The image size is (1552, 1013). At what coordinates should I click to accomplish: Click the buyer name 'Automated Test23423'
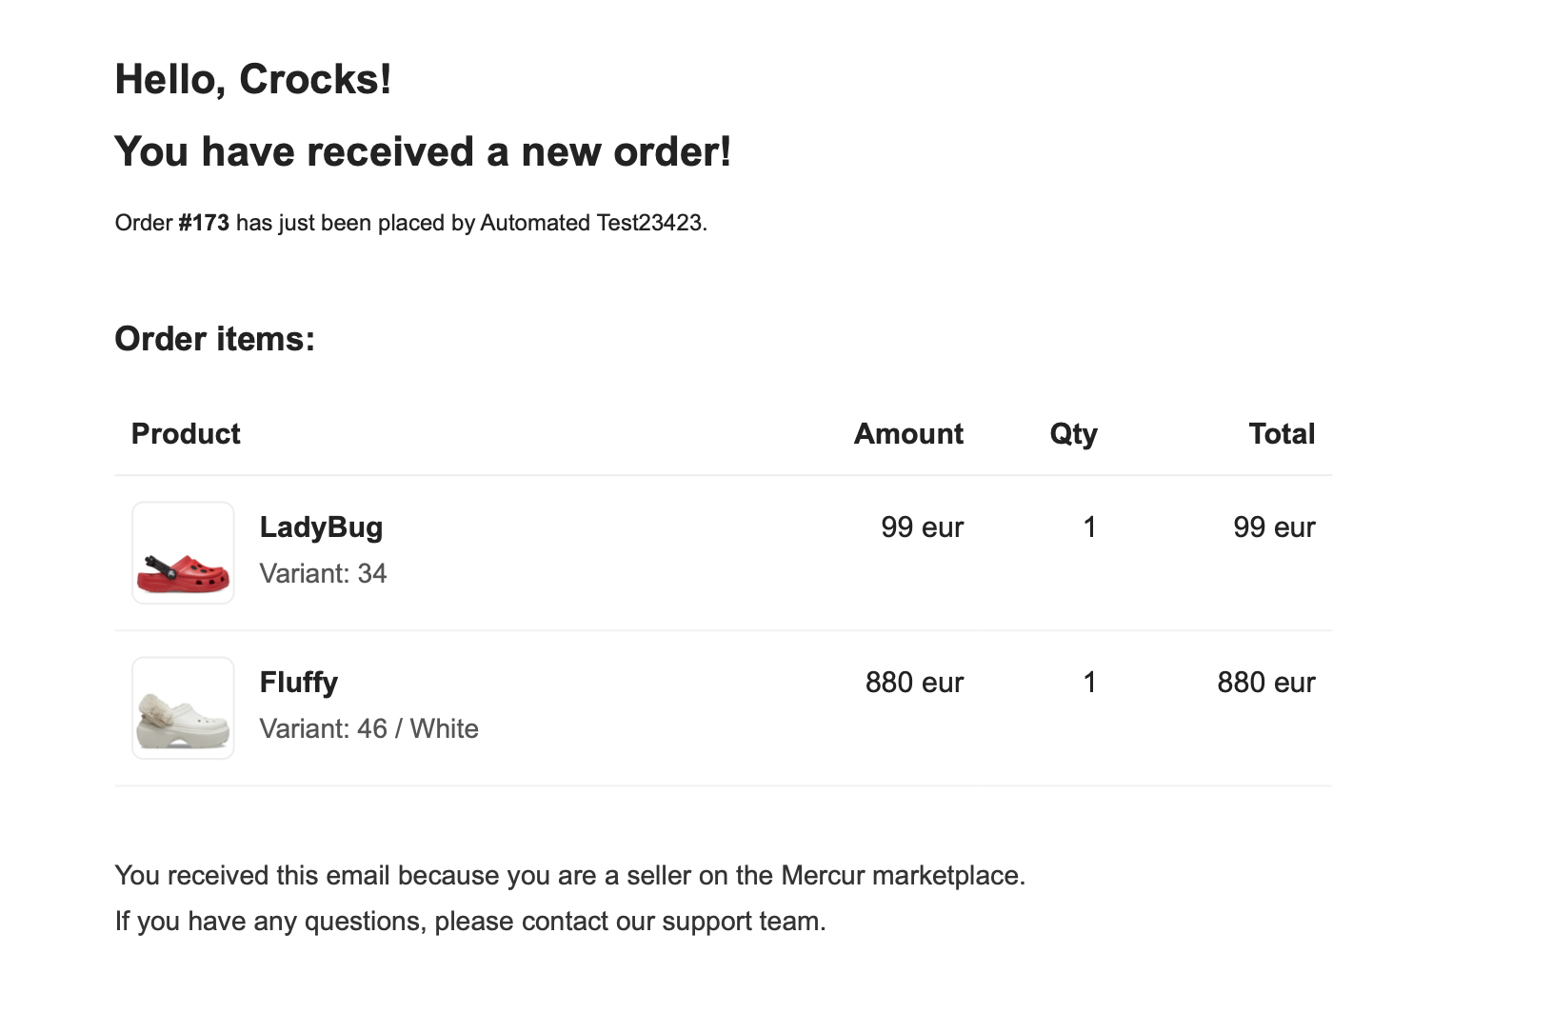(x=591, y=223)
